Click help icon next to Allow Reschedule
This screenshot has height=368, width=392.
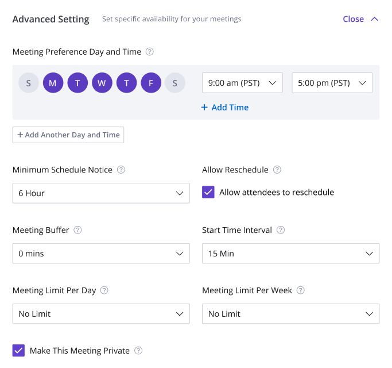coord(277,170)
